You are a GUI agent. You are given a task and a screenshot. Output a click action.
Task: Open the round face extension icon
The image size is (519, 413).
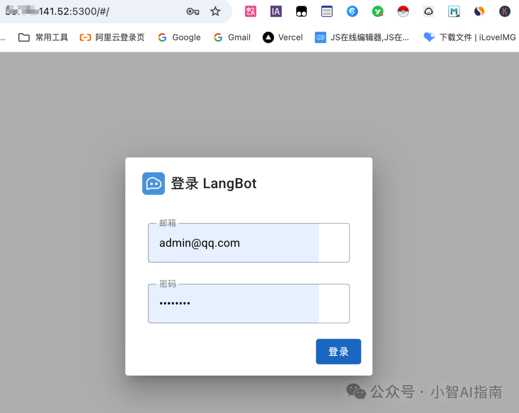coord(429,12)
